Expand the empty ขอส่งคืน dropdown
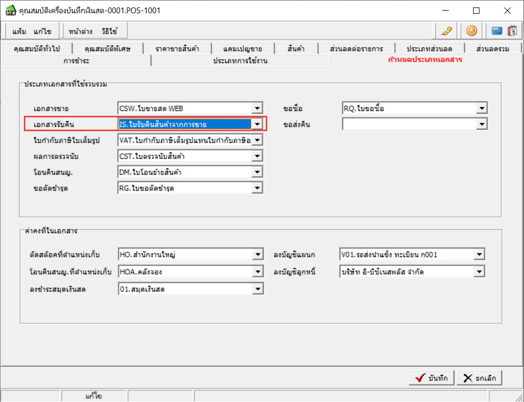This screenshot has height=402, width=524. tap(481, 124)
